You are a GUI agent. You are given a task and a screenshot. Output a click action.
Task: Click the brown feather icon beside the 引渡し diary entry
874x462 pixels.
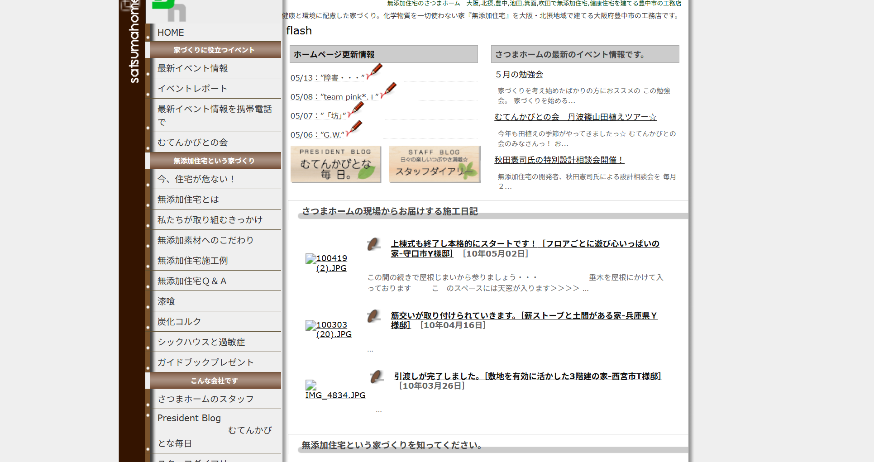click(376, 377)
